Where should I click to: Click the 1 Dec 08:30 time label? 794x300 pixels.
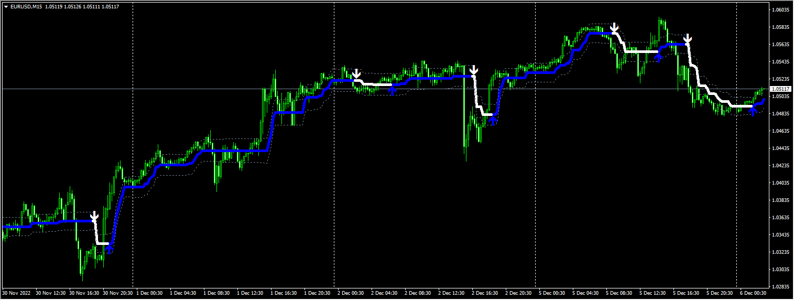click(x=217, y=293)
